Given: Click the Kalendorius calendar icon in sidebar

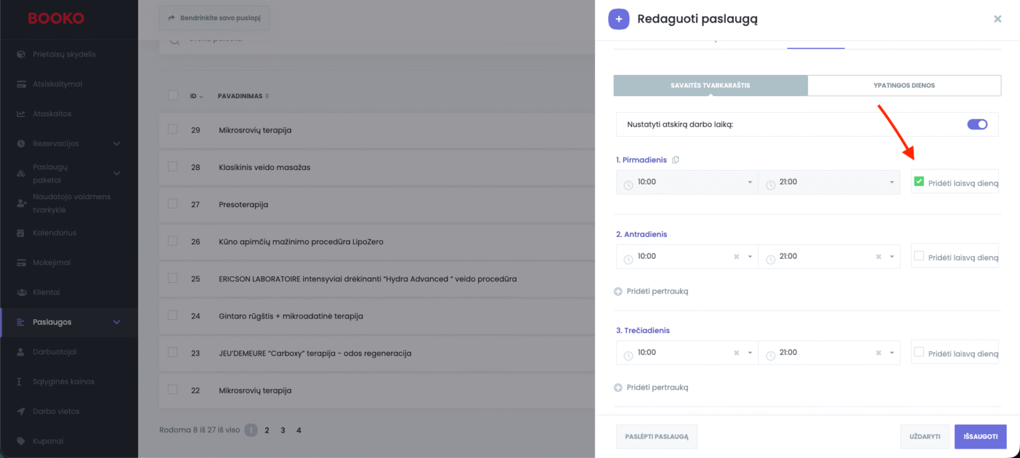Looking at the screenshot, I should [x=21, y=233].
